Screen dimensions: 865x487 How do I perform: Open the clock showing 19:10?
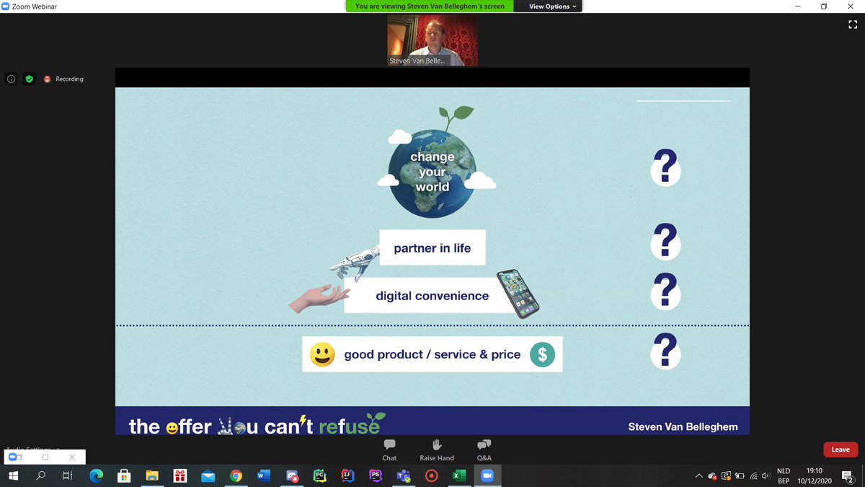pyautogui.click(x=815, y=475)
